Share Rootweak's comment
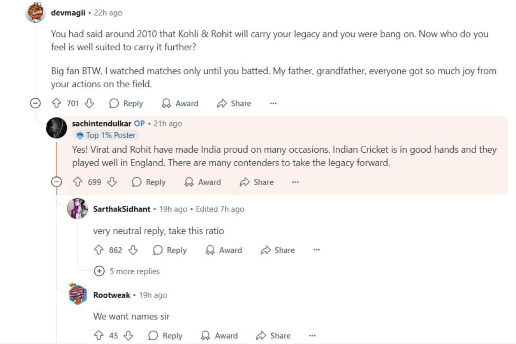516x344 pixels. tap(273, 336)
